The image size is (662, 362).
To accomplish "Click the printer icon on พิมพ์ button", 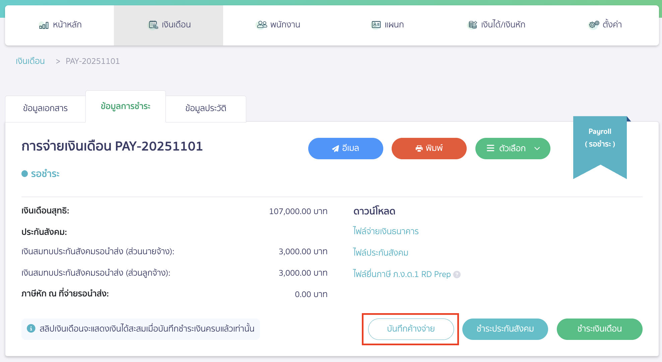I will click(x=419, y=148).
